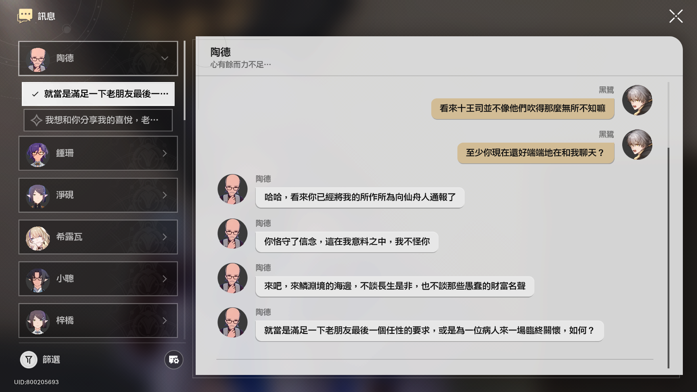
Task: Click the contact list scrollbar
Action: click(184, 80)
